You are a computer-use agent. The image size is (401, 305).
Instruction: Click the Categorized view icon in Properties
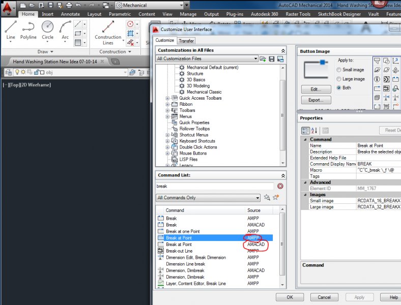pos(306,131)
